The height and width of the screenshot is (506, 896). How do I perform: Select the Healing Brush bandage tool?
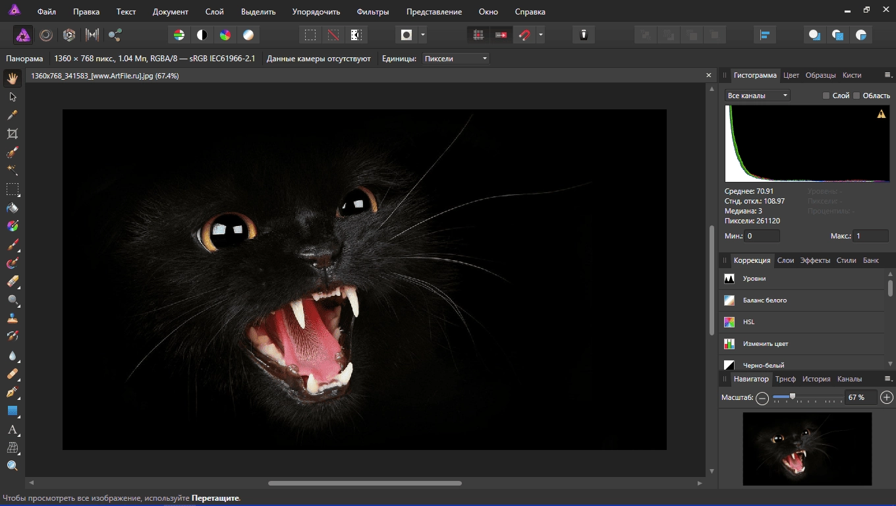13,374
